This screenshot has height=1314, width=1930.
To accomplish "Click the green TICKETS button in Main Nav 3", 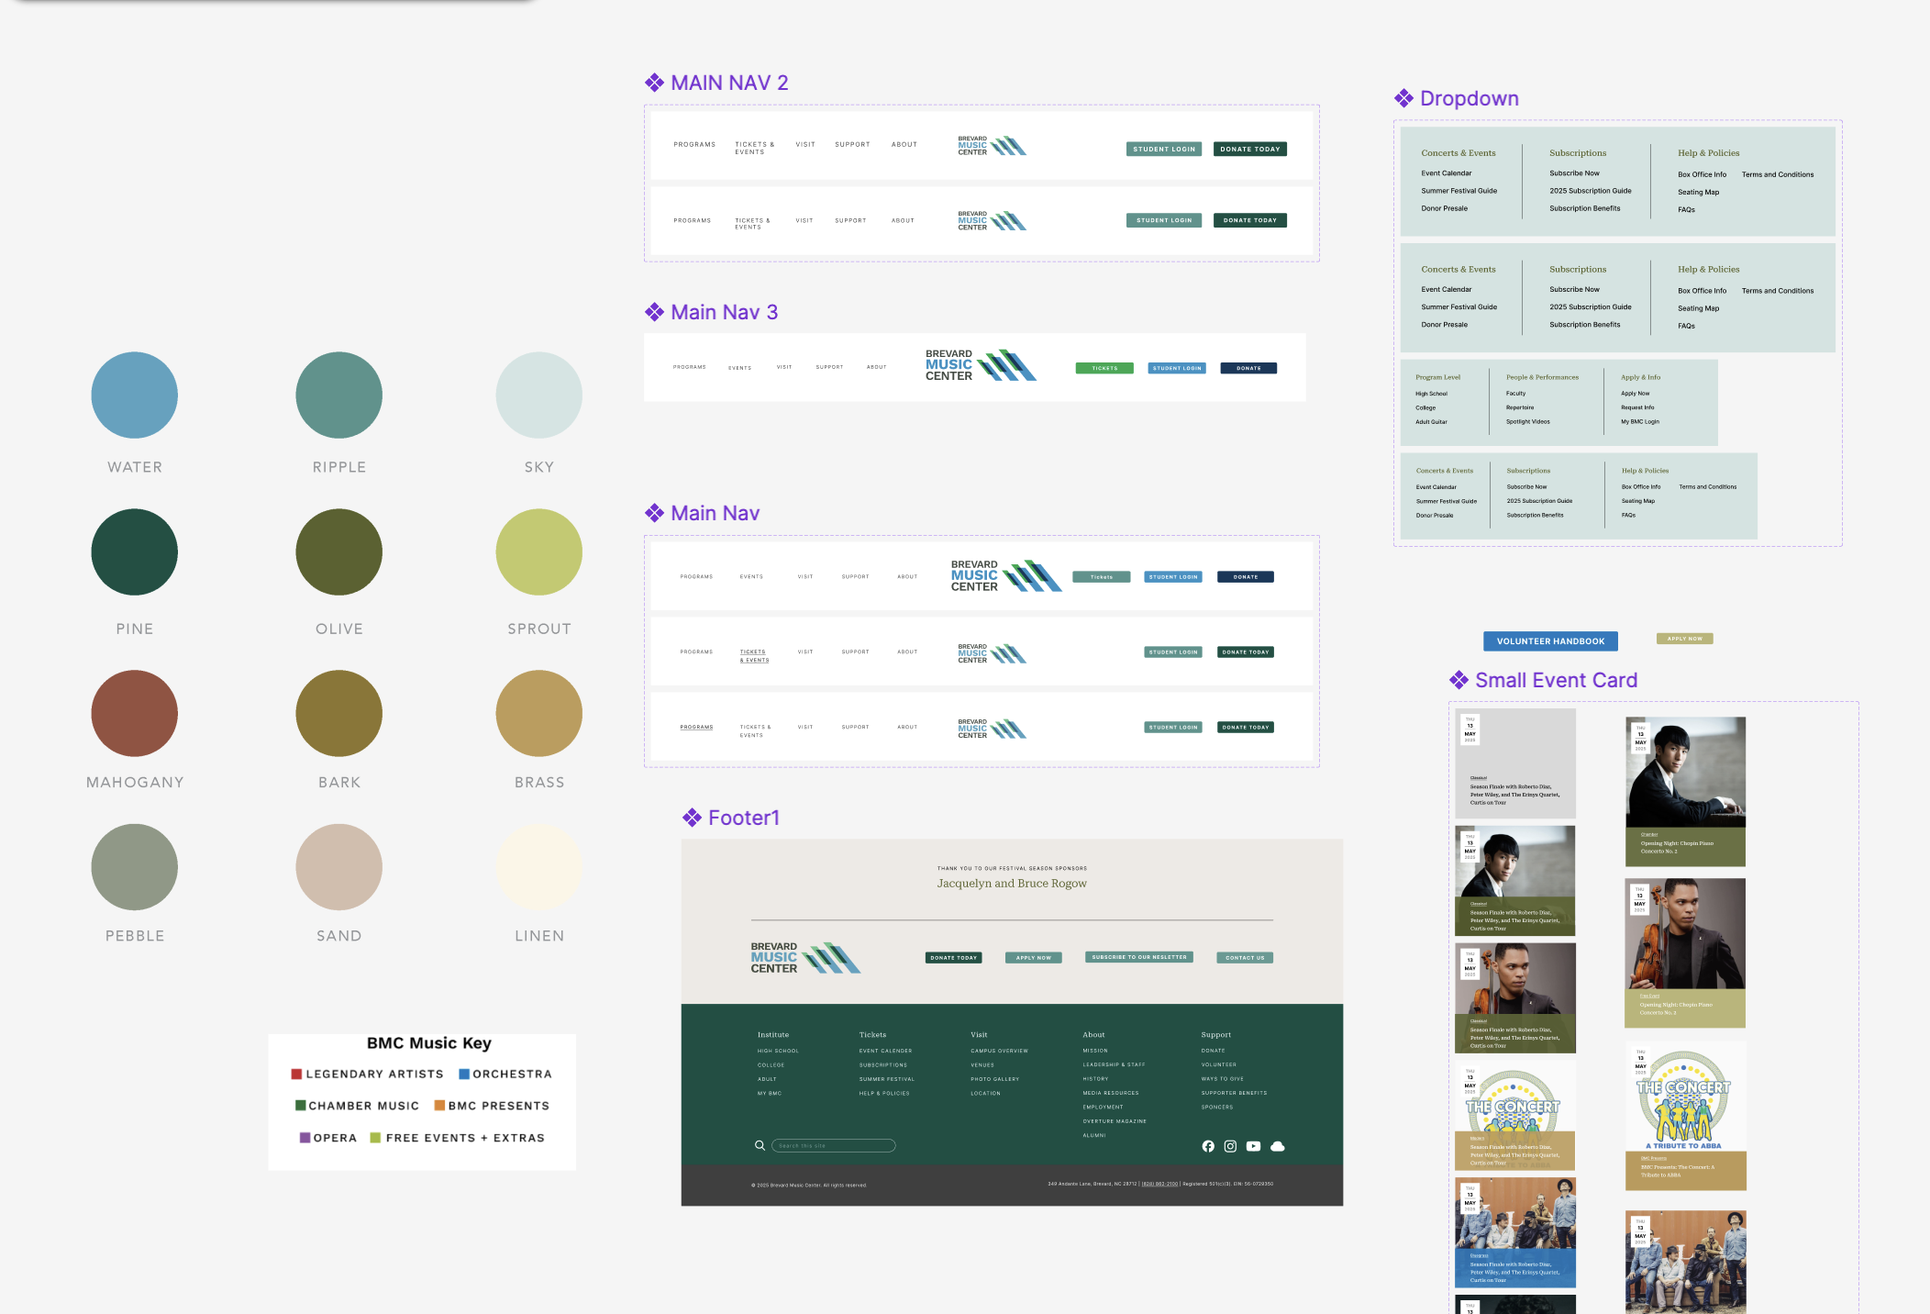I will [1104, 368].
